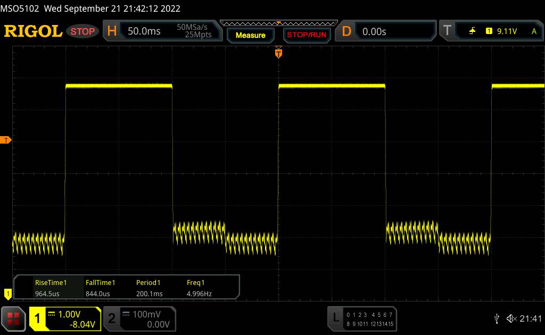
Task: Select the FallTime1 measurement
Action: click(100, 282)
